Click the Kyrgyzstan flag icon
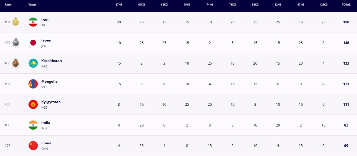Viewport: 357px width, 156px height. coord(33,105)
